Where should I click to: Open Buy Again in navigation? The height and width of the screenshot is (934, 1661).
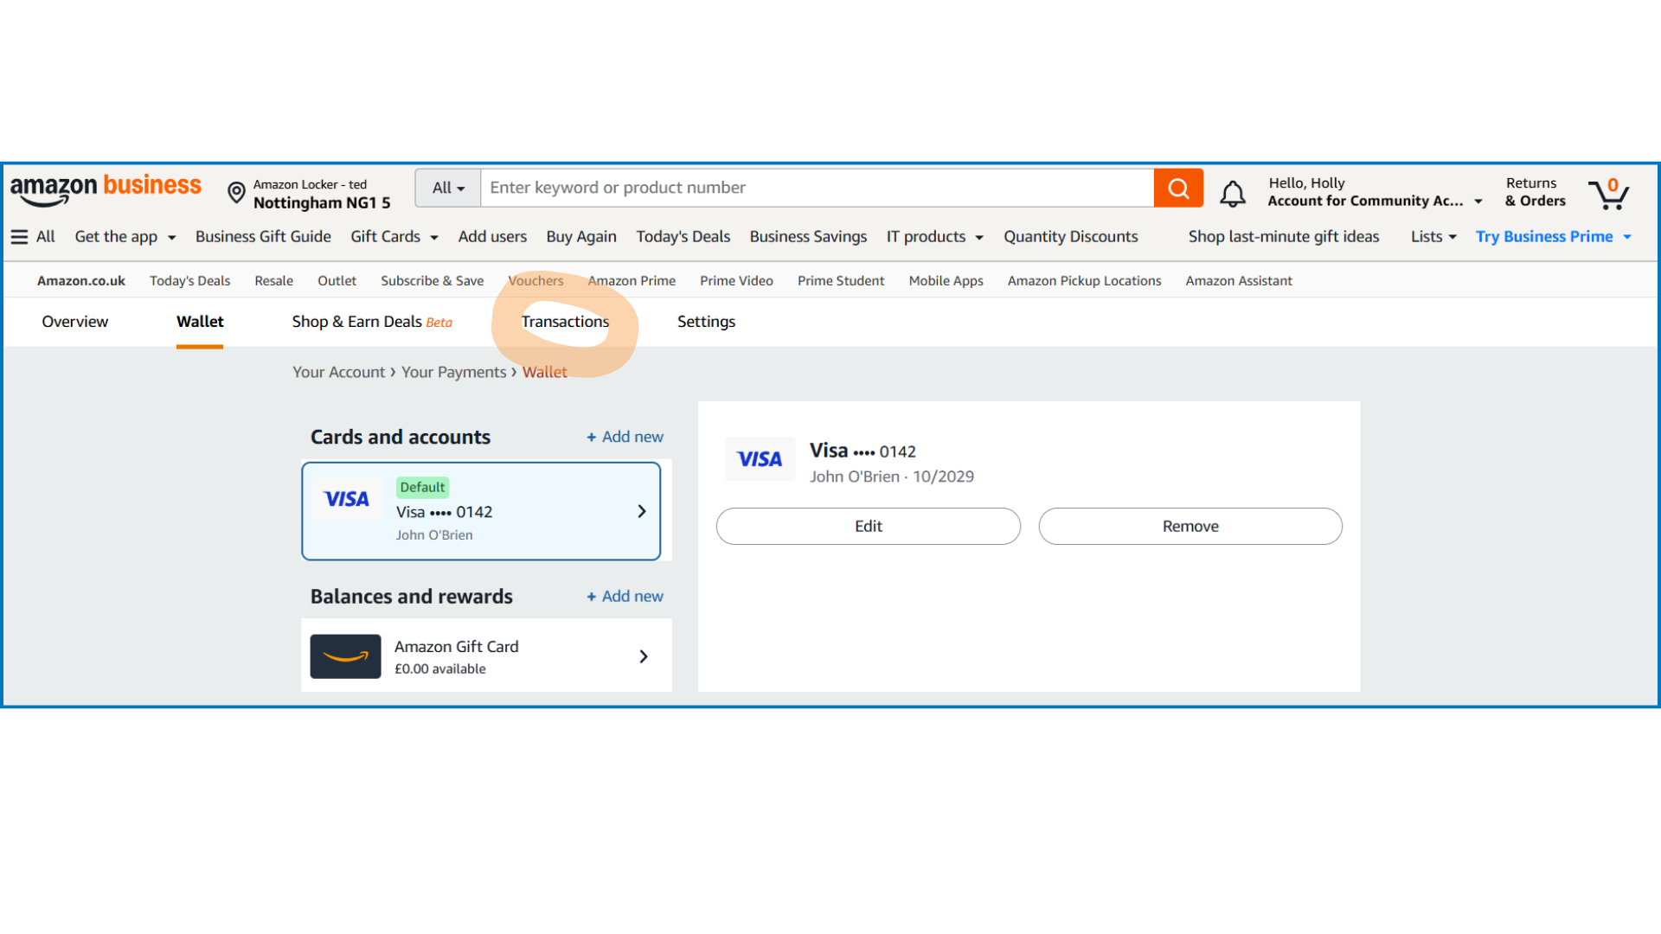pyautogui.click(x=581, y=237)
